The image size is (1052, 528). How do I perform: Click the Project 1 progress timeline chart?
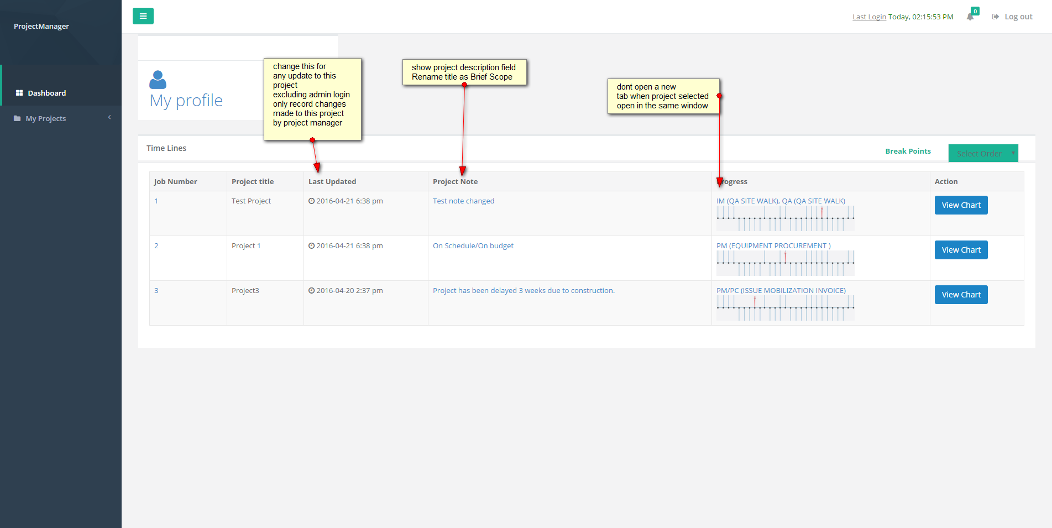point(786,263)
